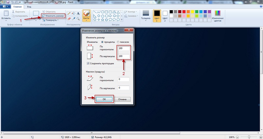
Task: Pick the purple color swatch
Action: pyautogui.click(x=209, y=12)
